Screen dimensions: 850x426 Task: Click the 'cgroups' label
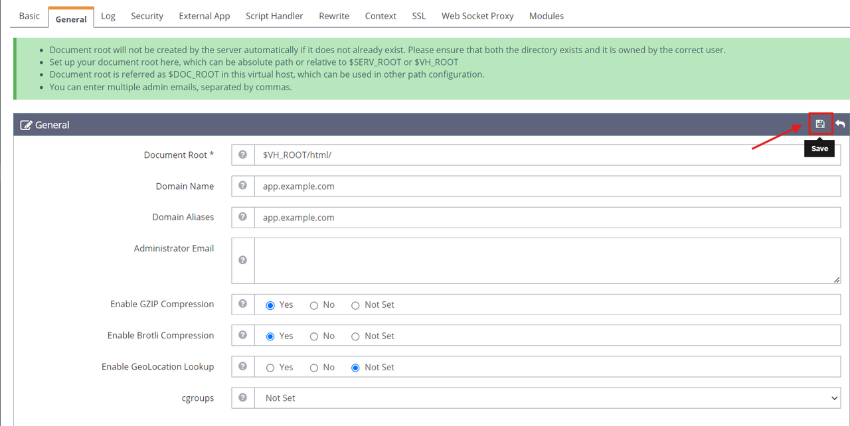198,398
